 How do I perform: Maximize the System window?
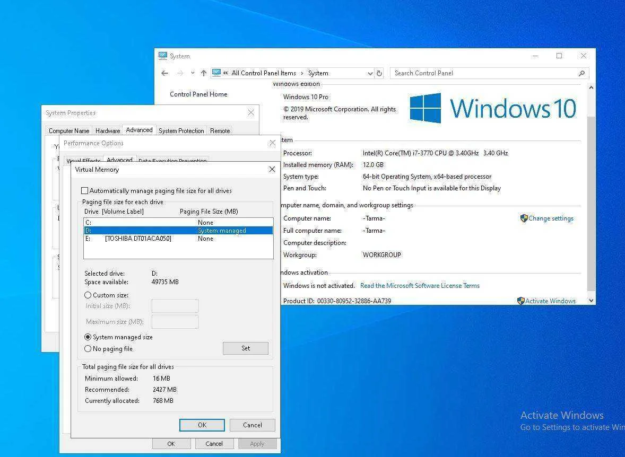click(559, 56)
